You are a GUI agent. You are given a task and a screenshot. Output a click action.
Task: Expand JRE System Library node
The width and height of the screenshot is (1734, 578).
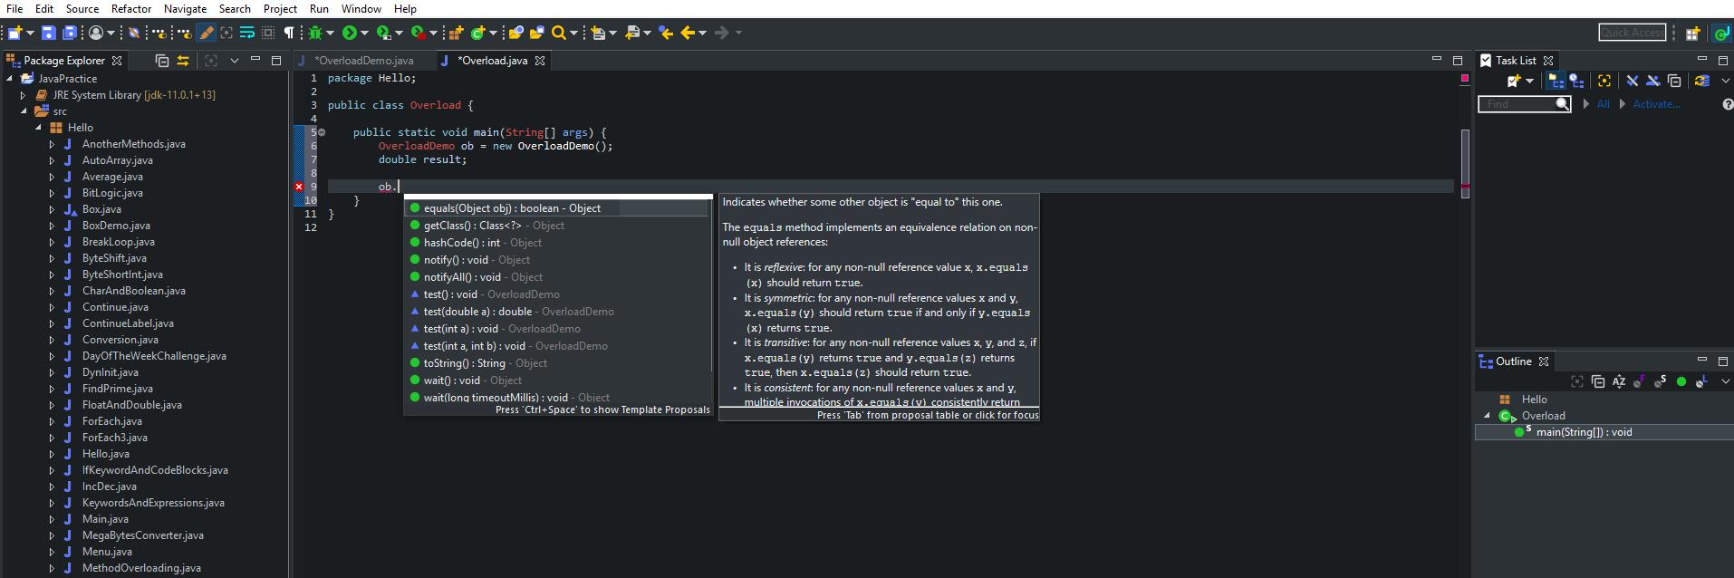24,95
